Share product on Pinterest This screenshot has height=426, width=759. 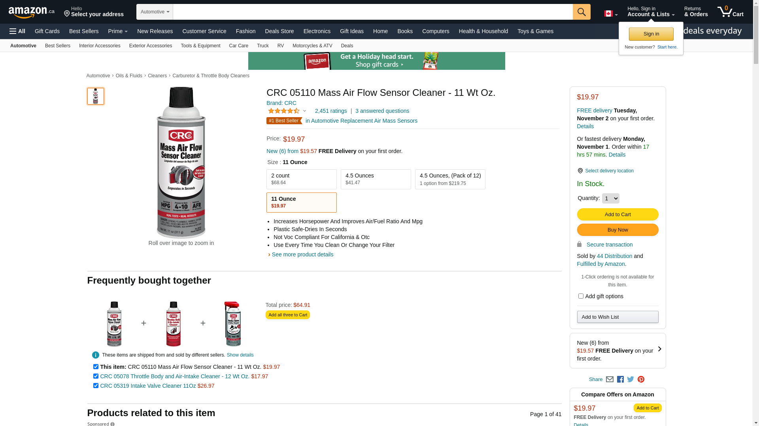click(641, 379)
